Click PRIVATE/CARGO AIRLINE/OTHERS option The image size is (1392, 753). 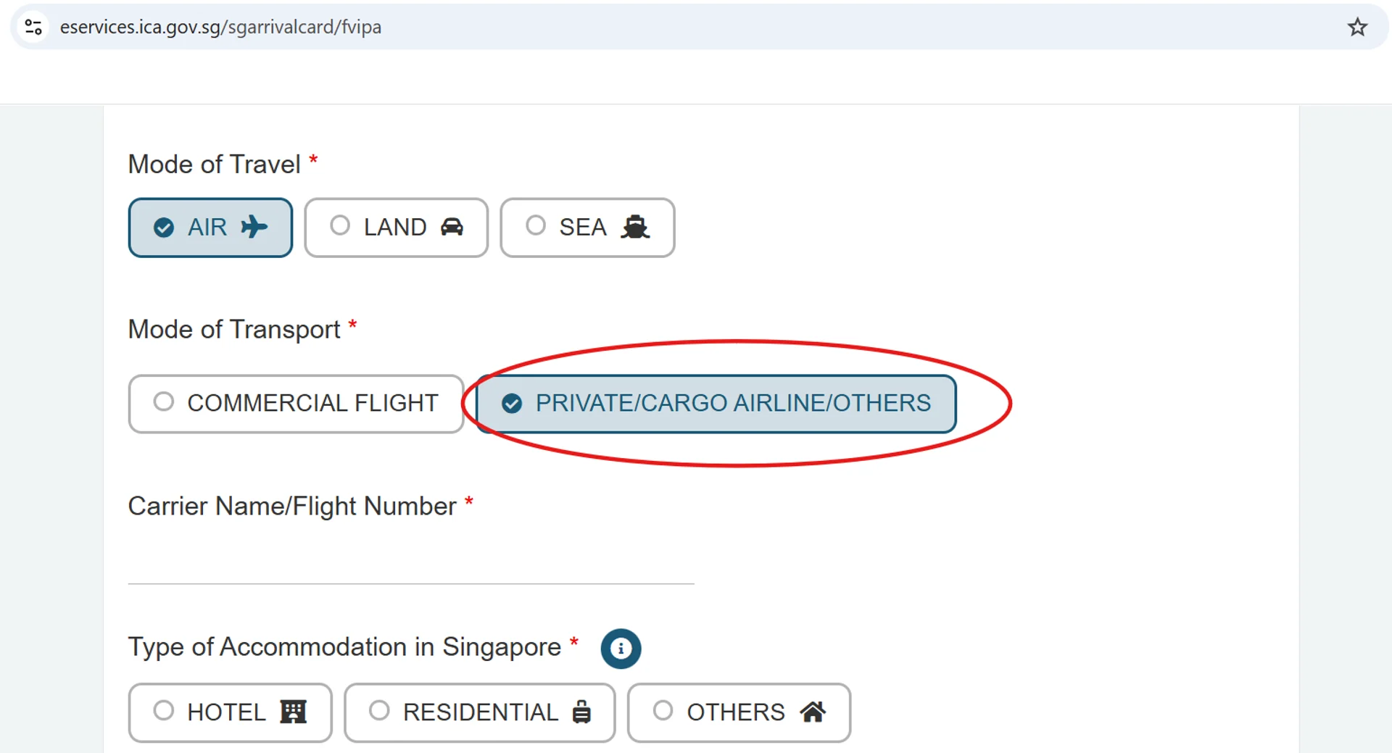(x=716, y=404)
